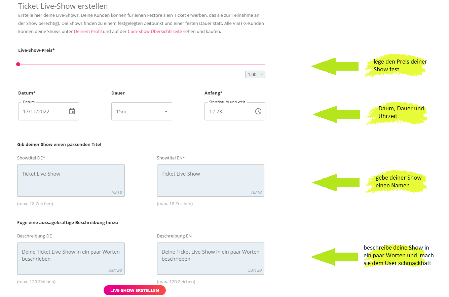
Task: Click the green arrow pointing at the price slider
Action: (x=335, y=66)
